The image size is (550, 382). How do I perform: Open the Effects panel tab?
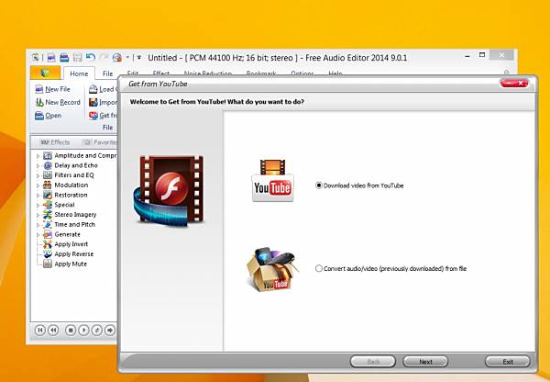55,142
